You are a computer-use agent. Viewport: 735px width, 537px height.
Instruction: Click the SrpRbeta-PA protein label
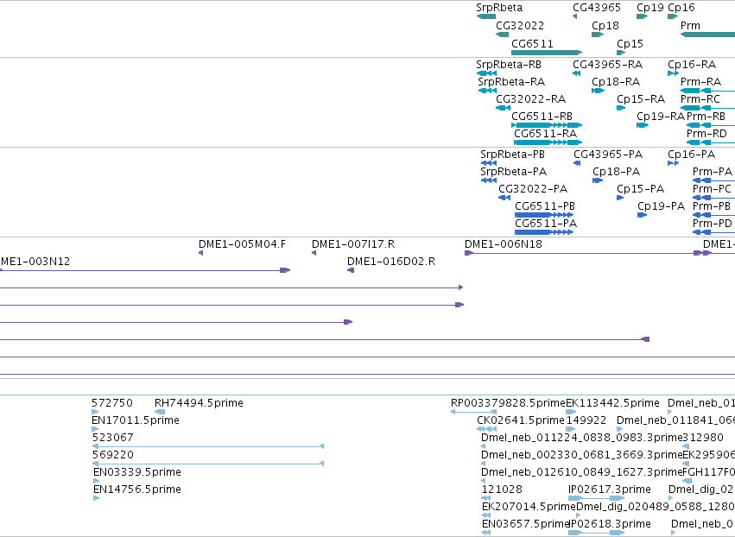tap(513, 172)
